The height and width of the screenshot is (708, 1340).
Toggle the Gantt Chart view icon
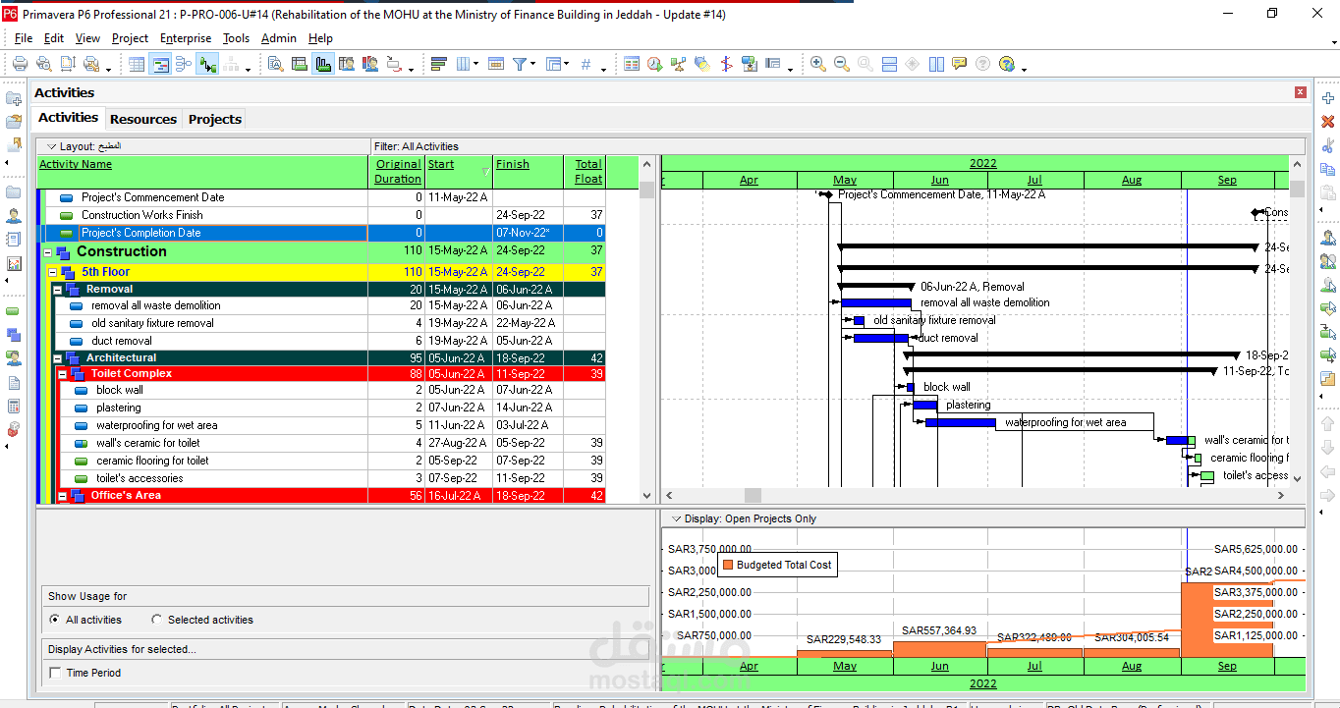click(x=160, y=64)
